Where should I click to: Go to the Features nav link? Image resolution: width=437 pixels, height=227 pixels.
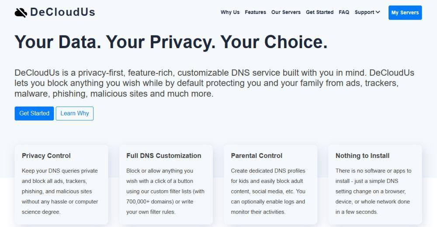coord(255,12)
